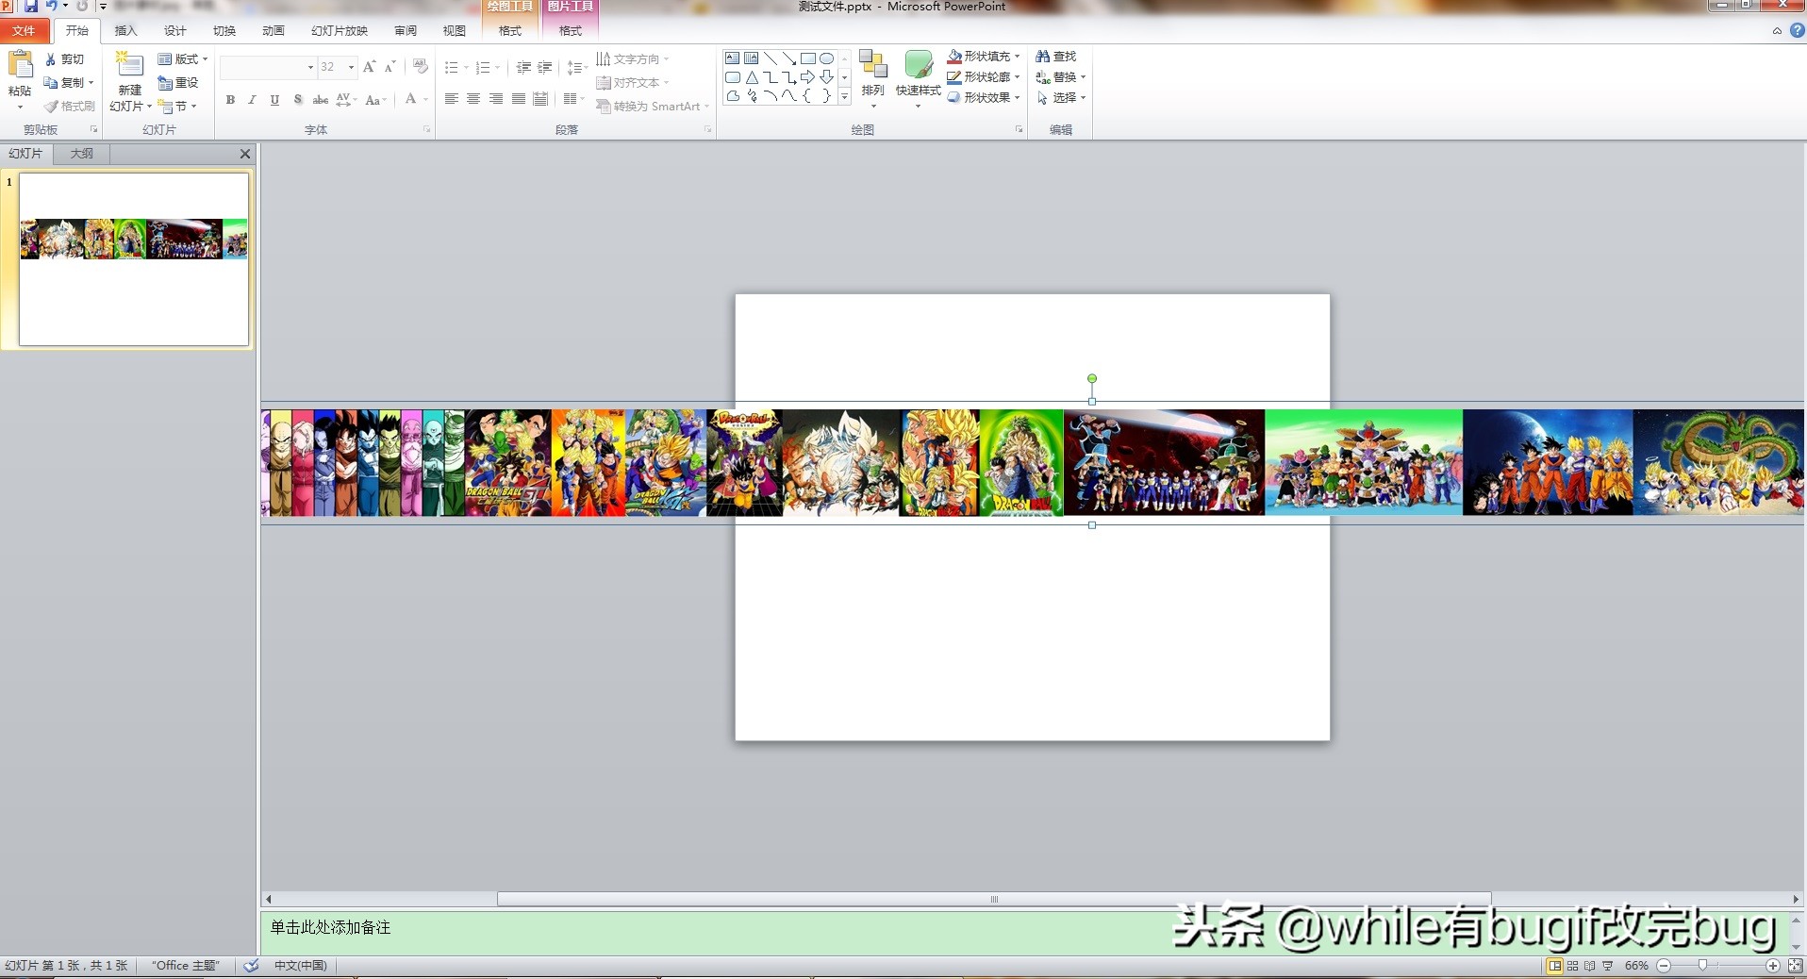Zoom in with the plus button
Viewport: 1807px width, 979px height.
(1773, 966)
